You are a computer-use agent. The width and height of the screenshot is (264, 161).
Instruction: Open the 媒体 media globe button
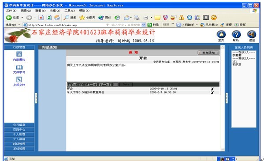[104, 18]
